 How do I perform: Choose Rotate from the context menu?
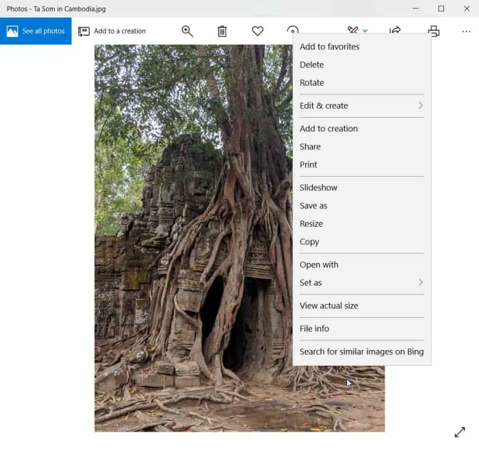tap(362, 83)
